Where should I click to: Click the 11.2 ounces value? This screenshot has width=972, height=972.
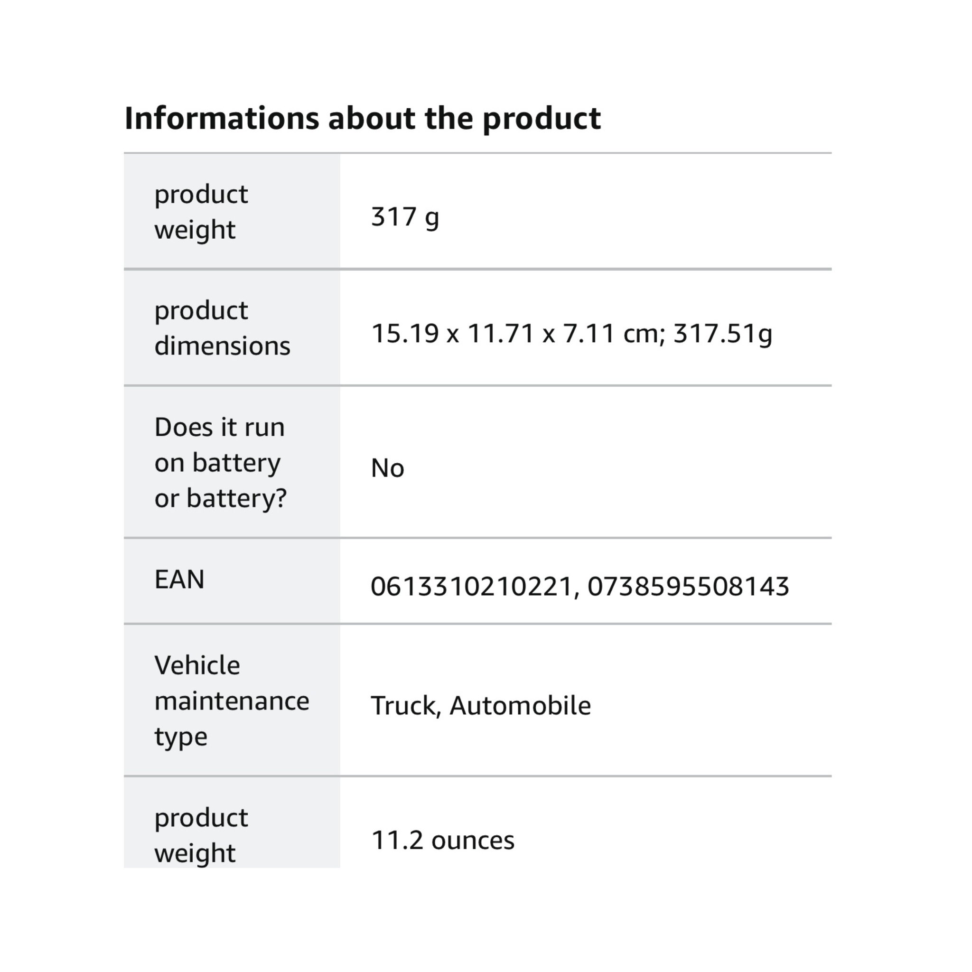point(443,841)
